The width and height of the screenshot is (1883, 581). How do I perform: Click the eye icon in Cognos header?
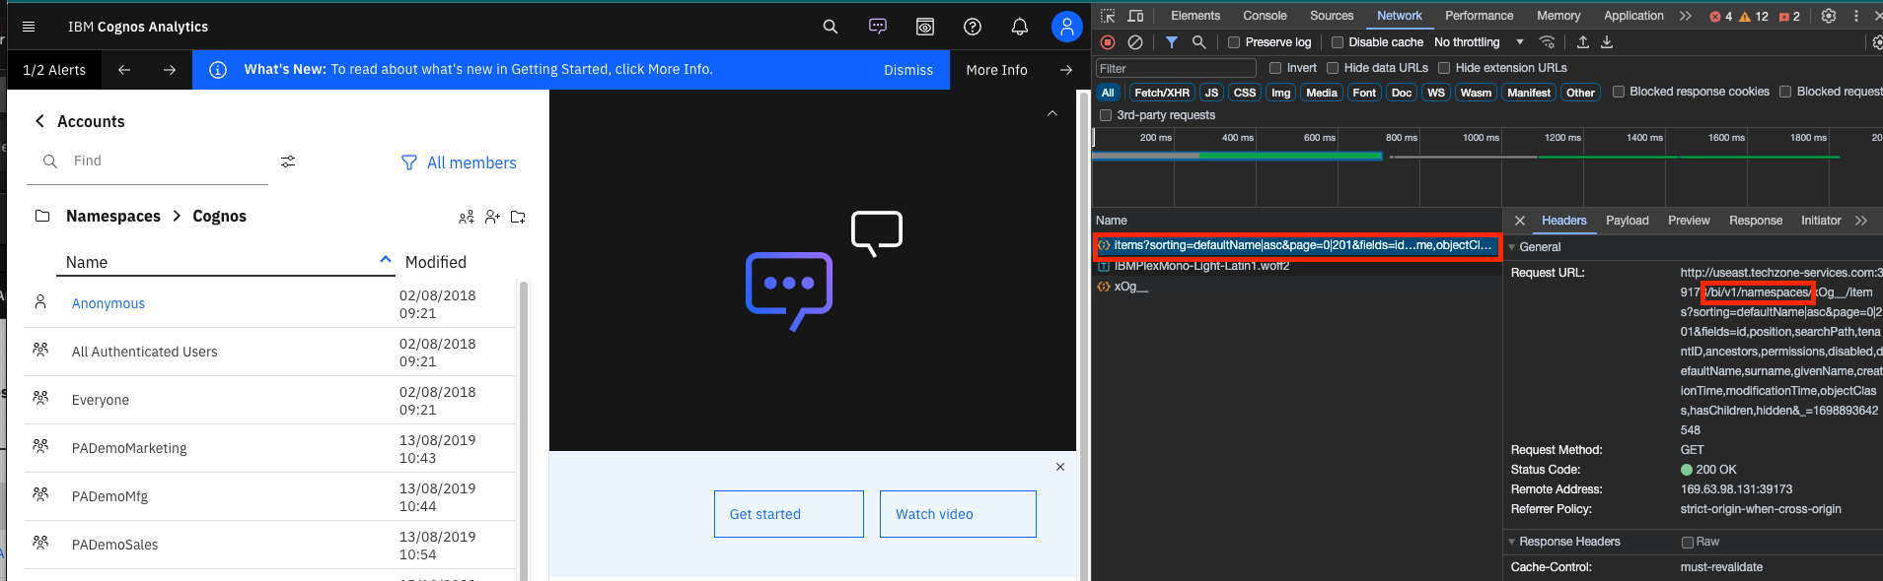[925, 27]
